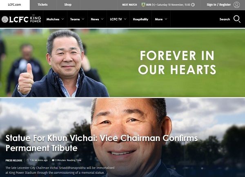Click the clock icon next to 1 hr 44 mins ago
This screenshot has width=245, height=177.
coord(28,160)
